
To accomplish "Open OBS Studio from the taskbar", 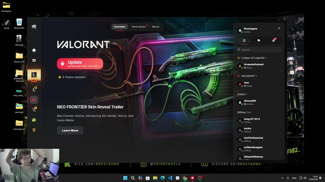I will pyautogui.click(x=200, y=178).
